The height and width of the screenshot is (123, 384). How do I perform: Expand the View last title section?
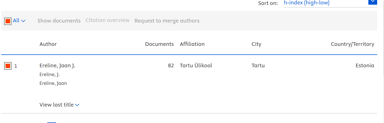point(57,105)
